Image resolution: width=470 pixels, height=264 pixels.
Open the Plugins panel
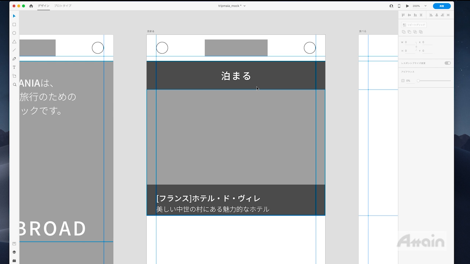(14, 260)
